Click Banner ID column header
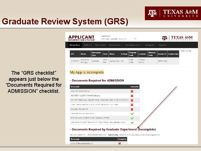The image size is (201, 151). (162, 54)
